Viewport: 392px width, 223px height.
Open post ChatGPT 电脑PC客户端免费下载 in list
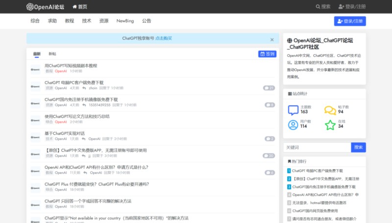pyautogui.click(x=74, y=83)
